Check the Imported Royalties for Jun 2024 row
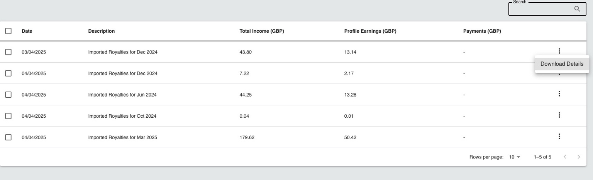Image resolution: width=593 pixels, height=180 pixels. [x=8, y=95]
